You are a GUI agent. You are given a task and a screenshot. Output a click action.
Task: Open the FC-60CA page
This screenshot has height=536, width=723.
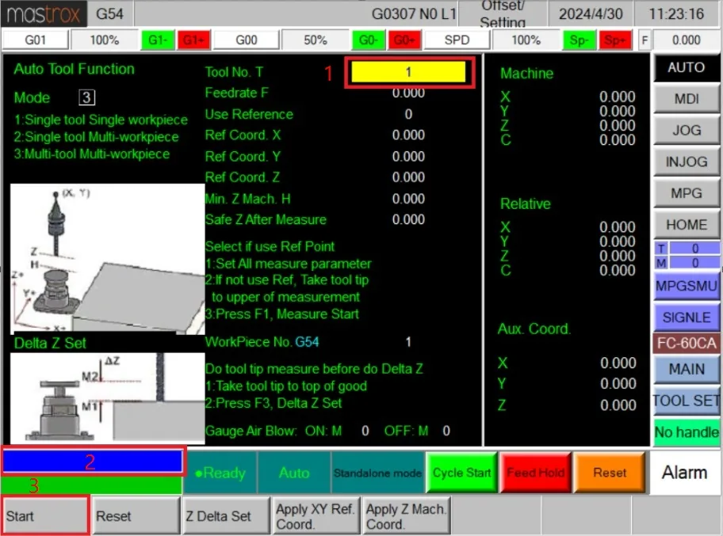(686, 343)
